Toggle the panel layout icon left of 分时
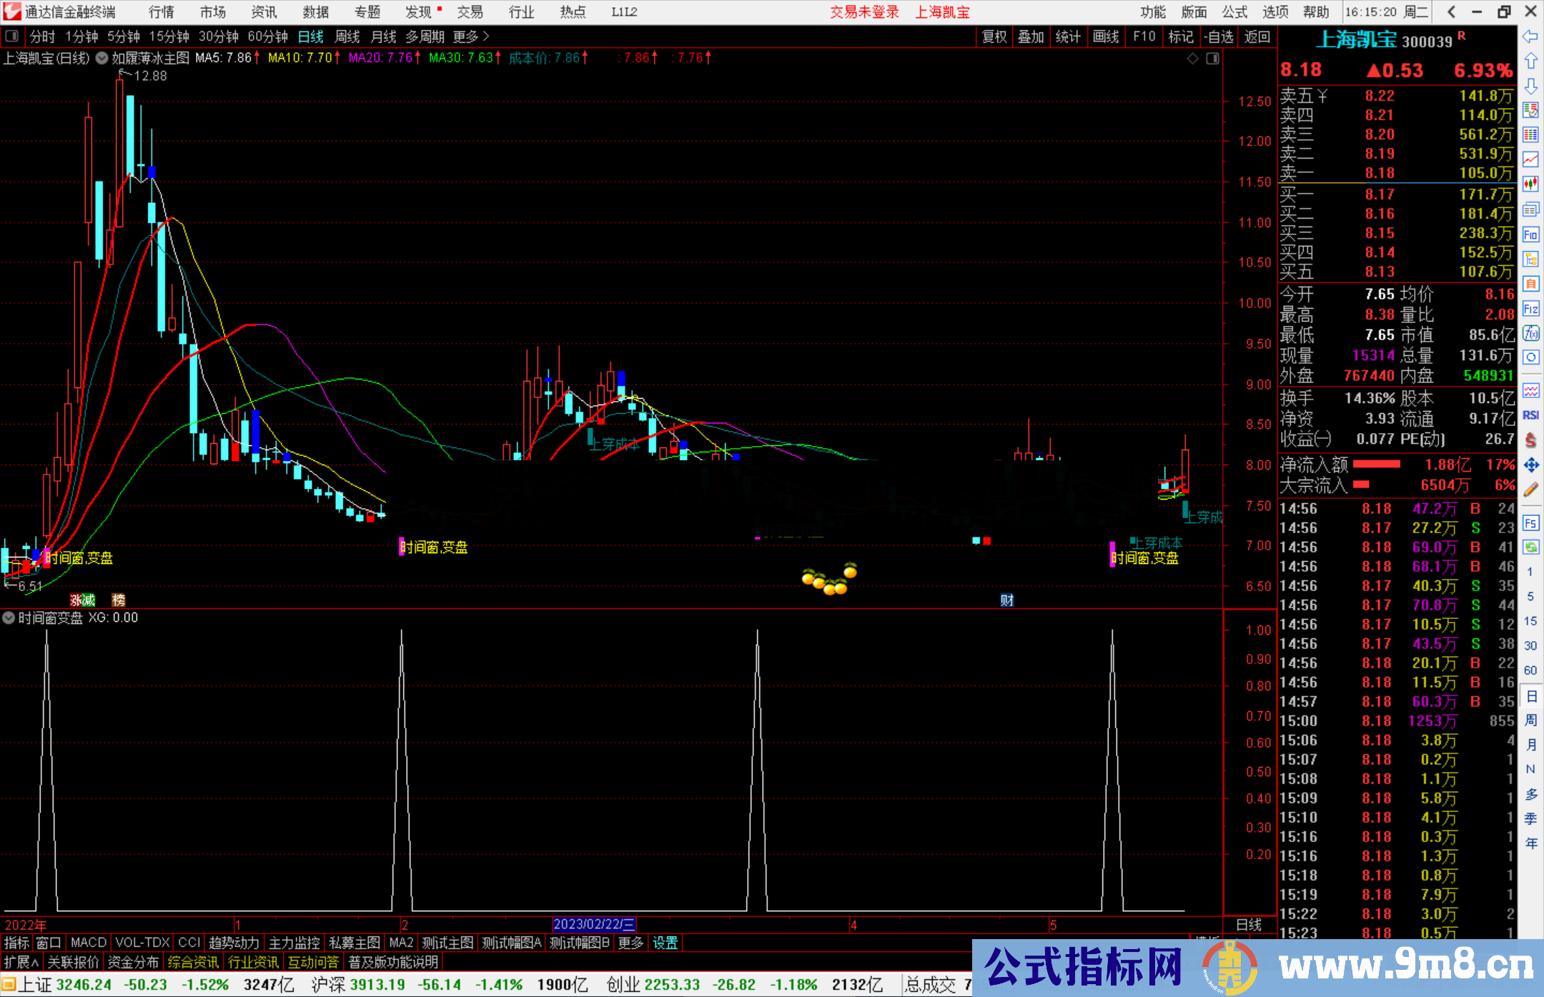1544x997 pixels. click(11, 36)
